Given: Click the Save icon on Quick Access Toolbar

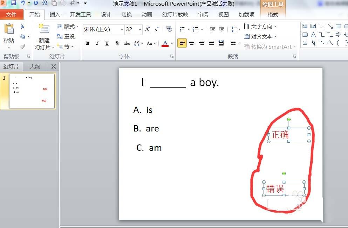Looking at the screenshot, I should click(13, 3).
